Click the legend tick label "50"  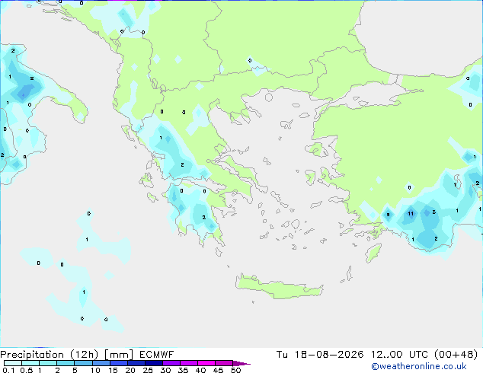tap(235, 370)
